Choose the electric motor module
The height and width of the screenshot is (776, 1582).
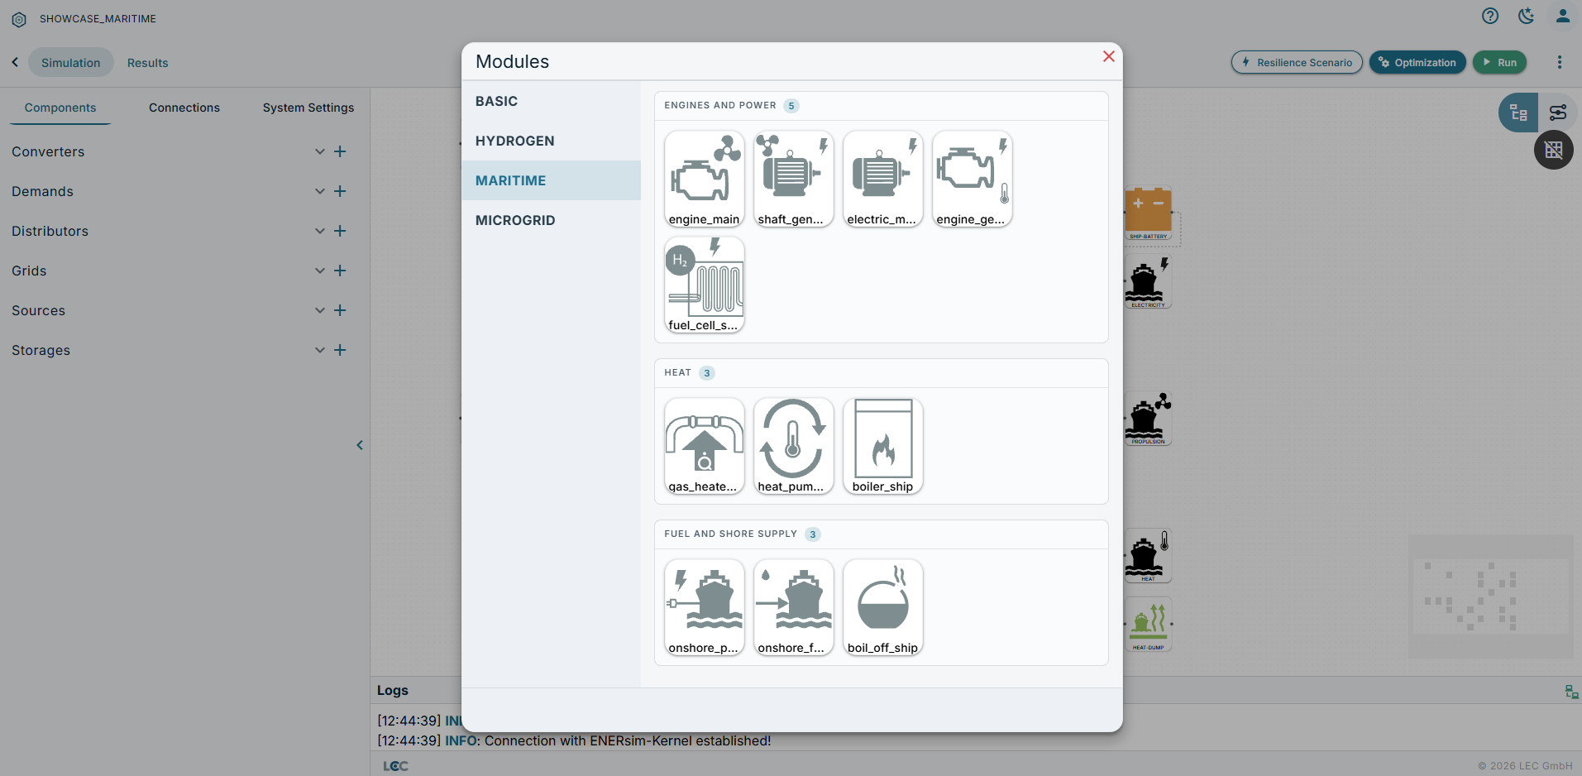click(x=882, y=179)
